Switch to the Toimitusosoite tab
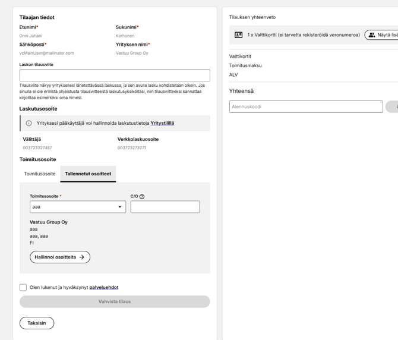The image size is (398, 340). (x=40, y=174)
